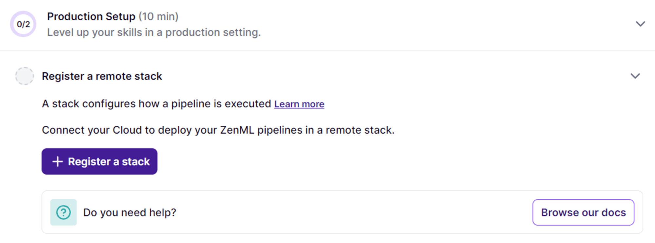Open Browse our docs

coord(583,212)
